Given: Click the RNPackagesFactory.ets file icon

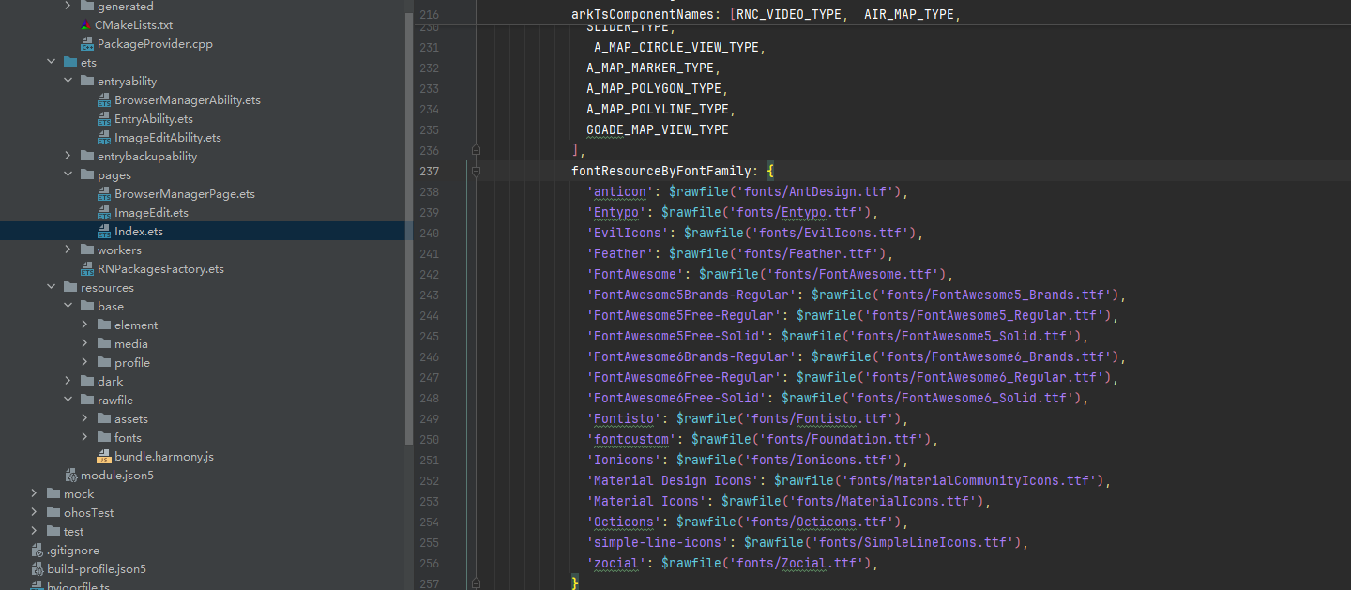Looking at the screenshot, I should 87,269.
